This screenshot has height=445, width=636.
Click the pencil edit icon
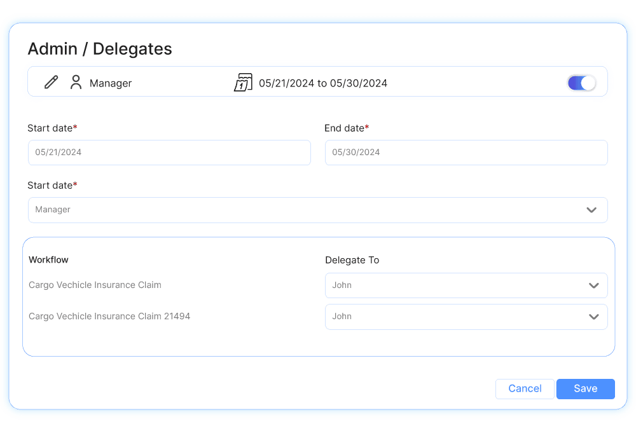tap(51, 82)
